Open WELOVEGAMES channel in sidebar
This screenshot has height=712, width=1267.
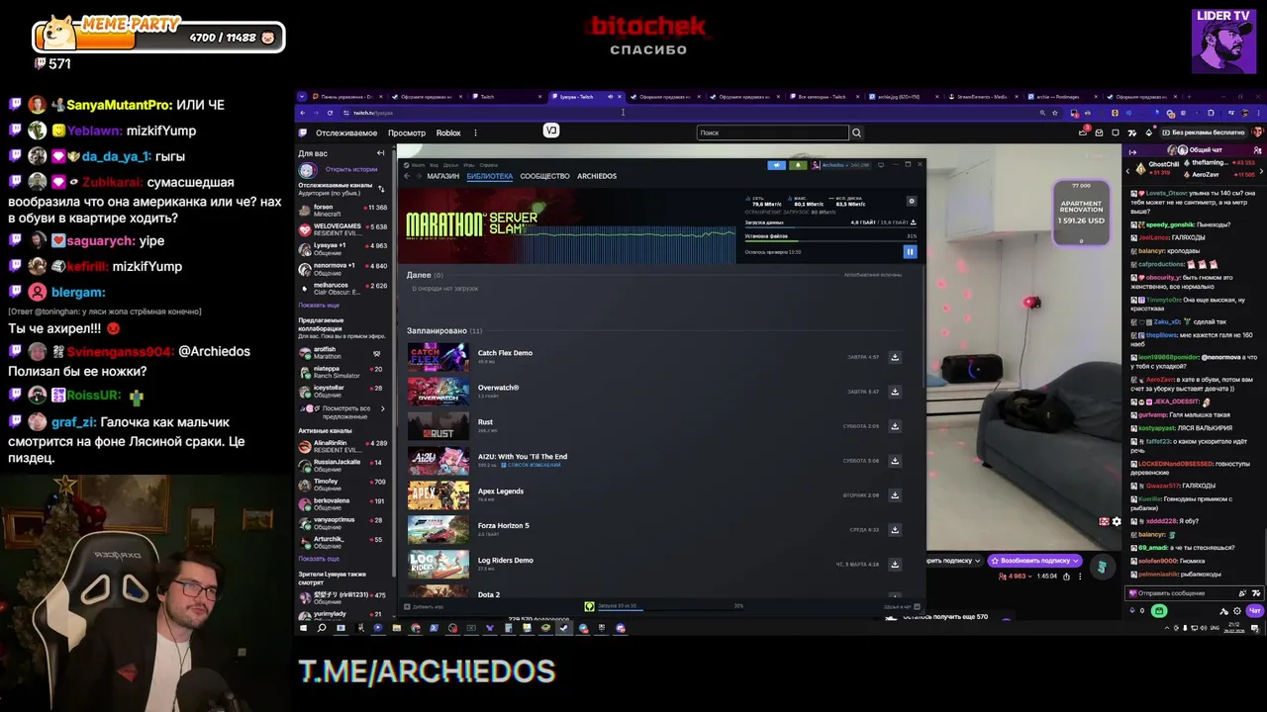click(344, 230)
